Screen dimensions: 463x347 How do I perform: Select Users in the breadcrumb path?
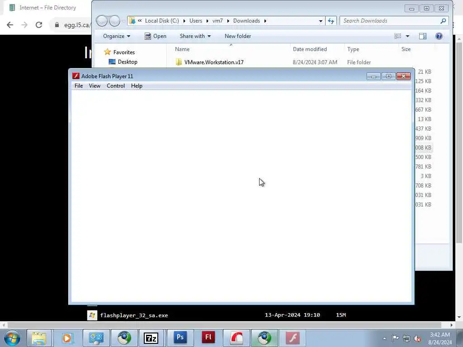196,21
